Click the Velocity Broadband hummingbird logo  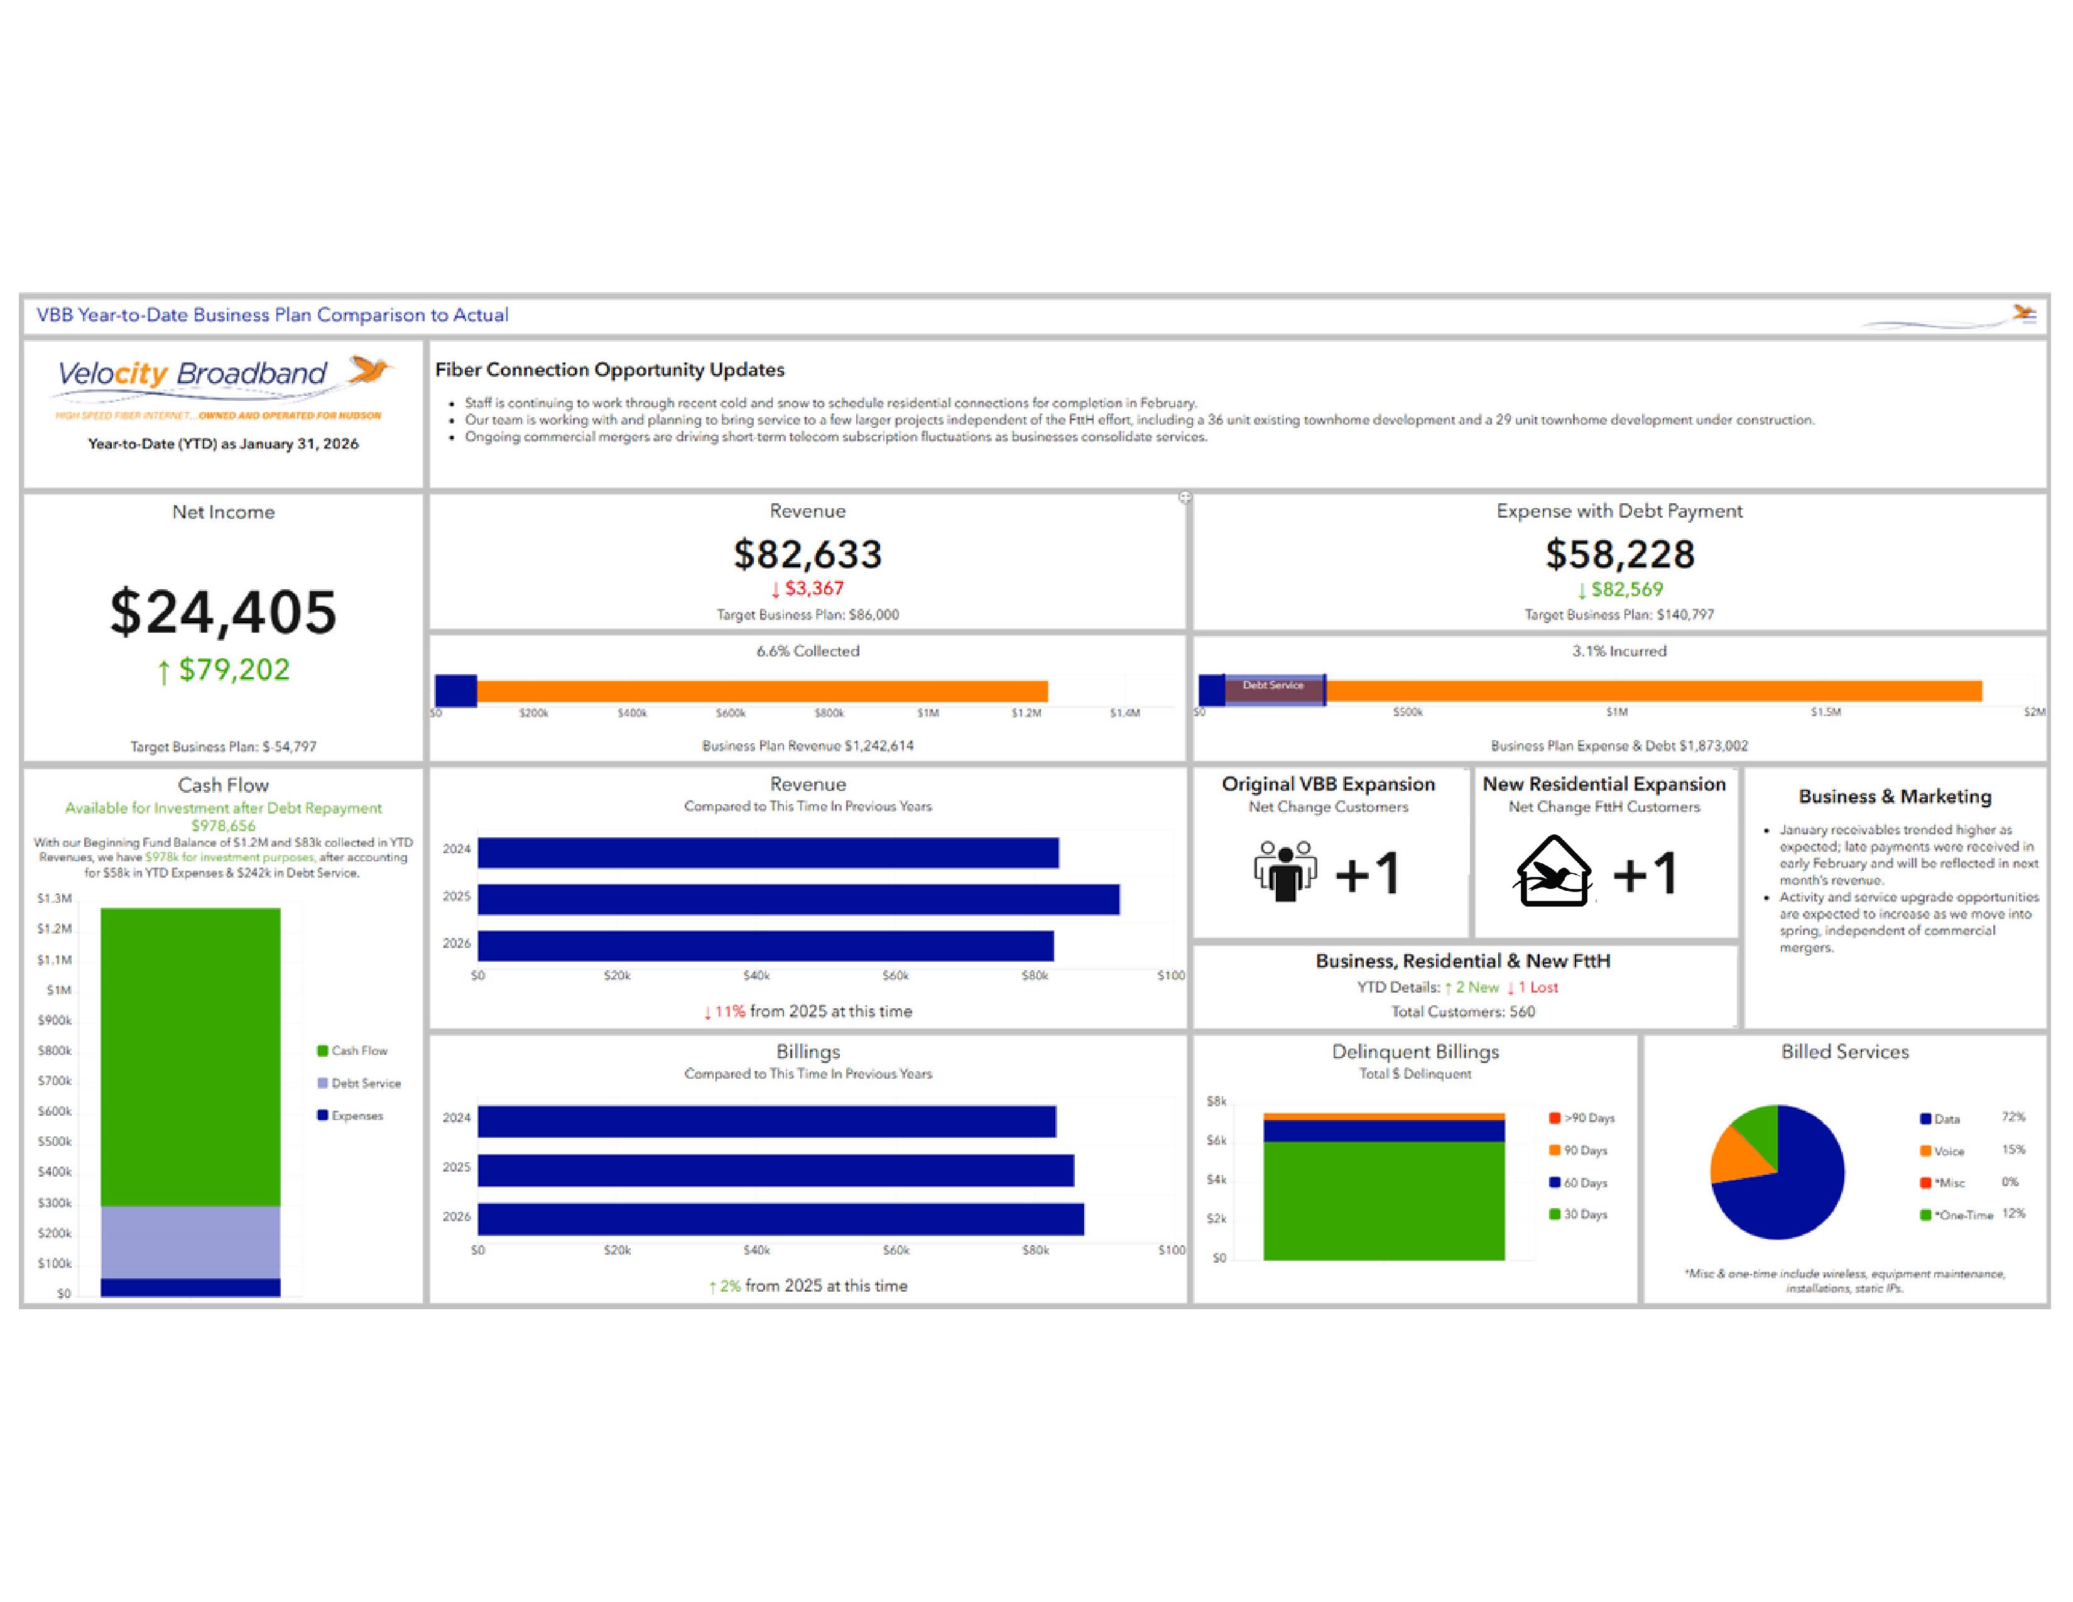(369, 370)
